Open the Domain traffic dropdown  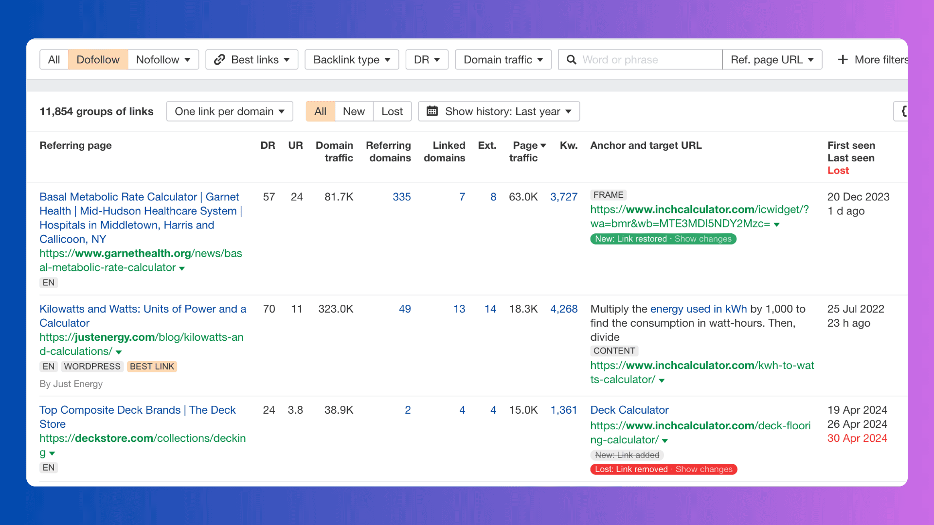503,59
